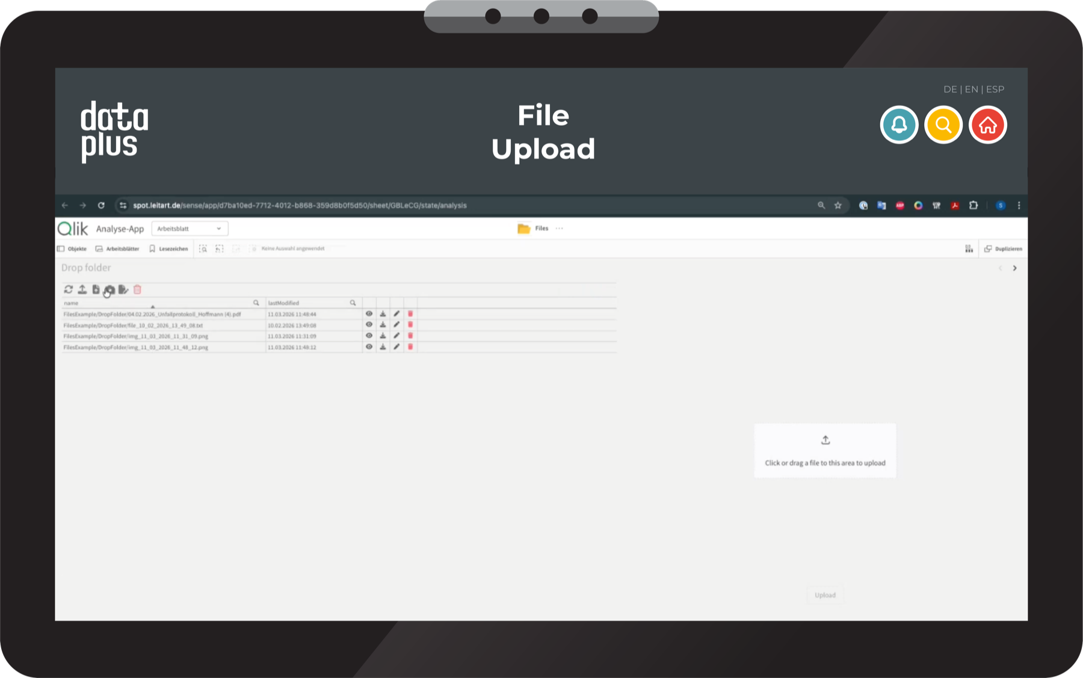Click the refresh icon in Drop folder toolbar
The image size is (1083, 678).
click(69, 289)
